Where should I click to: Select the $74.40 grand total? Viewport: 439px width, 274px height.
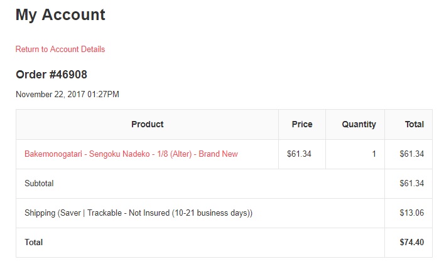(x=411, y=242)
